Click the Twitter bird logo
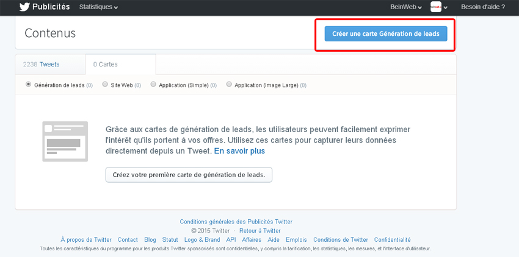This screenshot has width=519, height=257. point(25,7)
